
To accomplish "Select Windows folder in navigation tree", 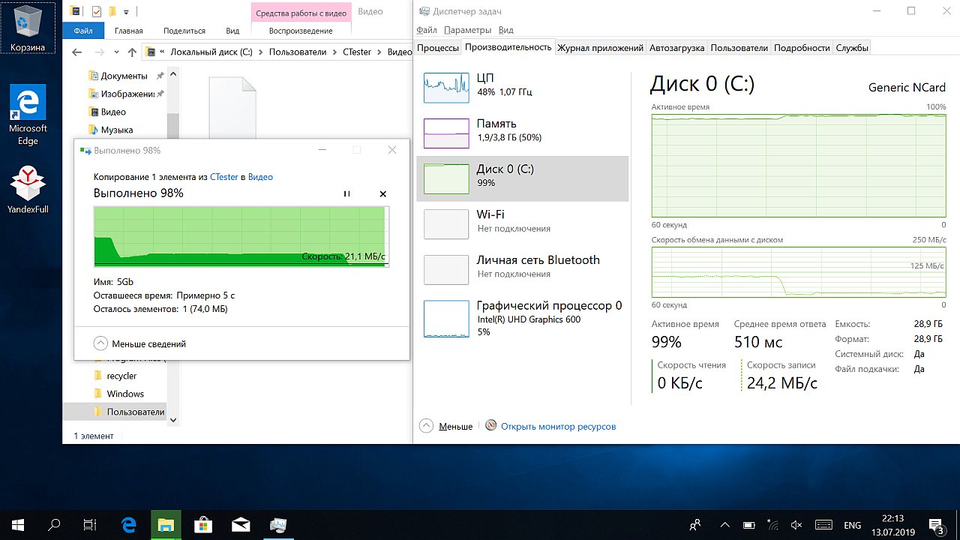I will pos(125,394).
